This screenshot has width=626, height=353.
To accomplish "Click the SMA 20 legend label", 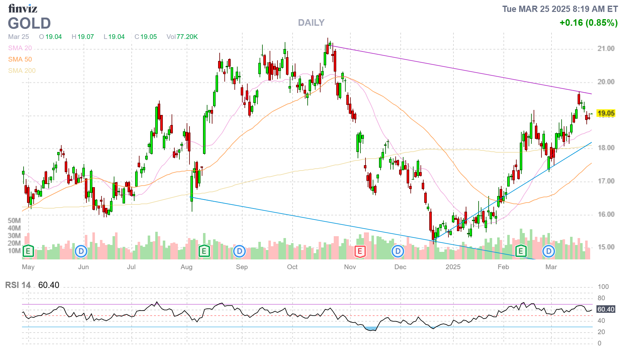I will click(20, 48).
